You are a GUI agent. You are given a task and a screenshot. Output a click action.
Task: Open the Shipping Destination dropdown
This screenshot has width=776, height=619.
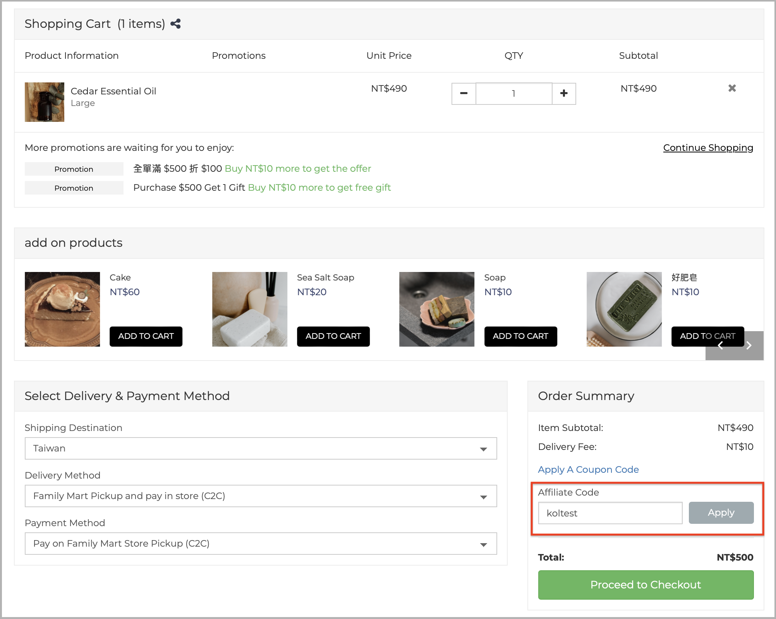[x=261, y=448]
